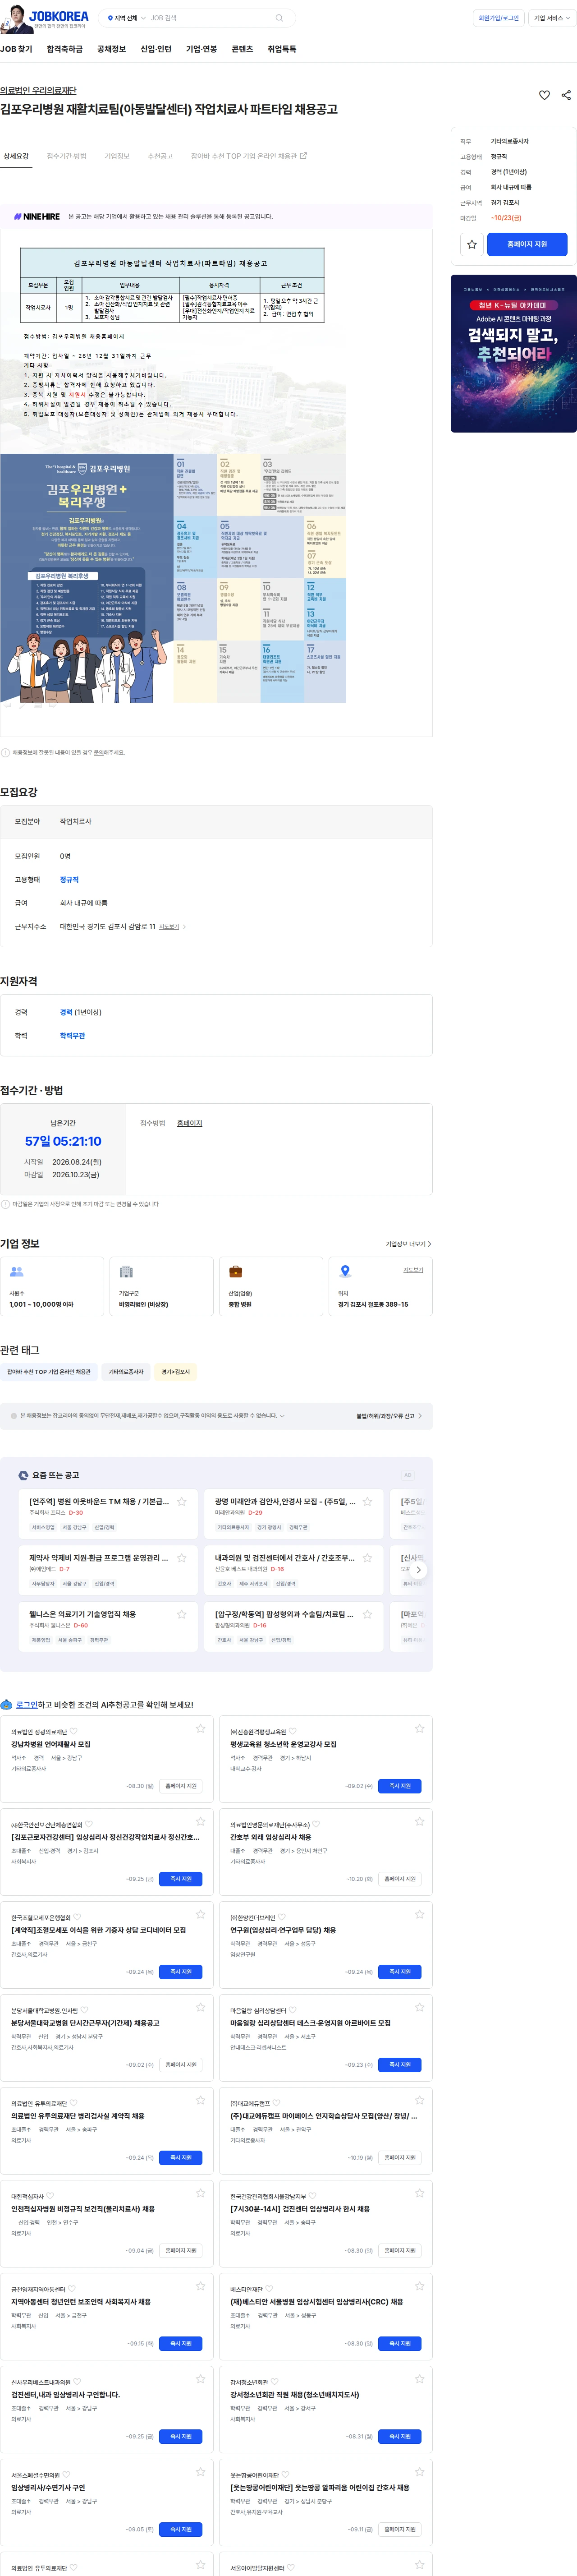Screen dimensions: 577x2576
Task: Select the 추천공고 tab
Action: click(x=160, y=156)
